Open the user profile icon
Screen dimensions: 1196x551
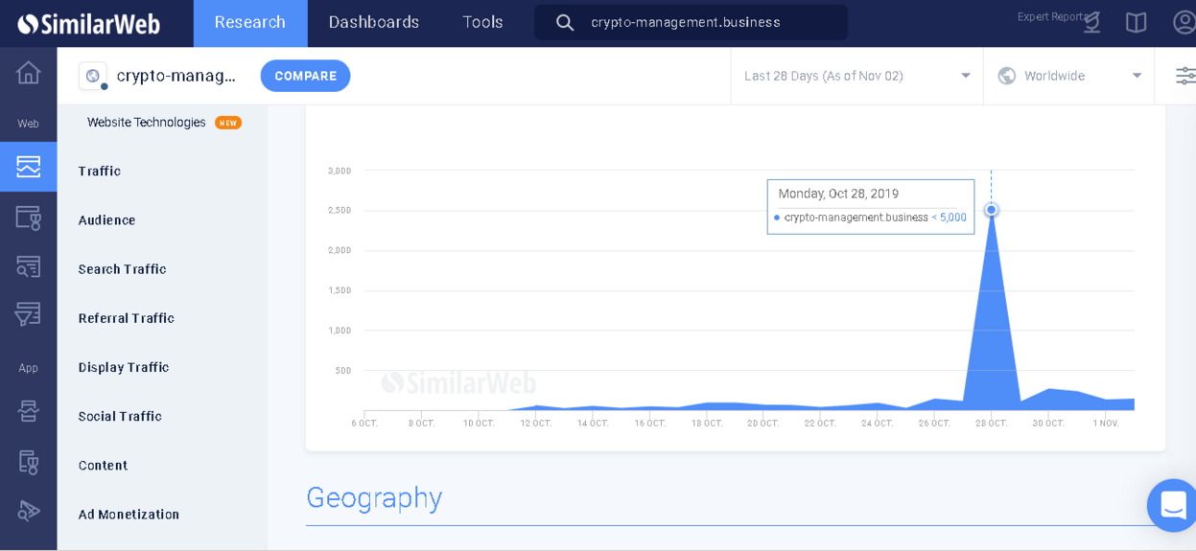(x=1184, y=22)
